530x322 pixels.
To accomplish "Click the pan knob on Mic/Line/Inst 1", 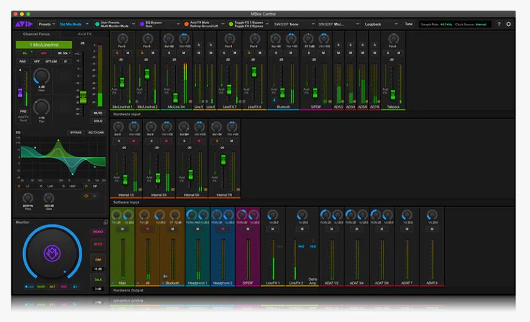I will click(122, 38).
